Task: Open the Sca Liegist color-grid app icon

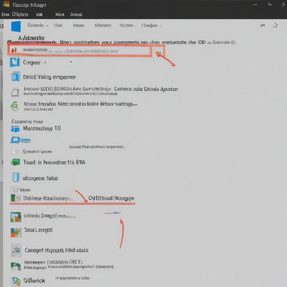Action: point(16,231)
